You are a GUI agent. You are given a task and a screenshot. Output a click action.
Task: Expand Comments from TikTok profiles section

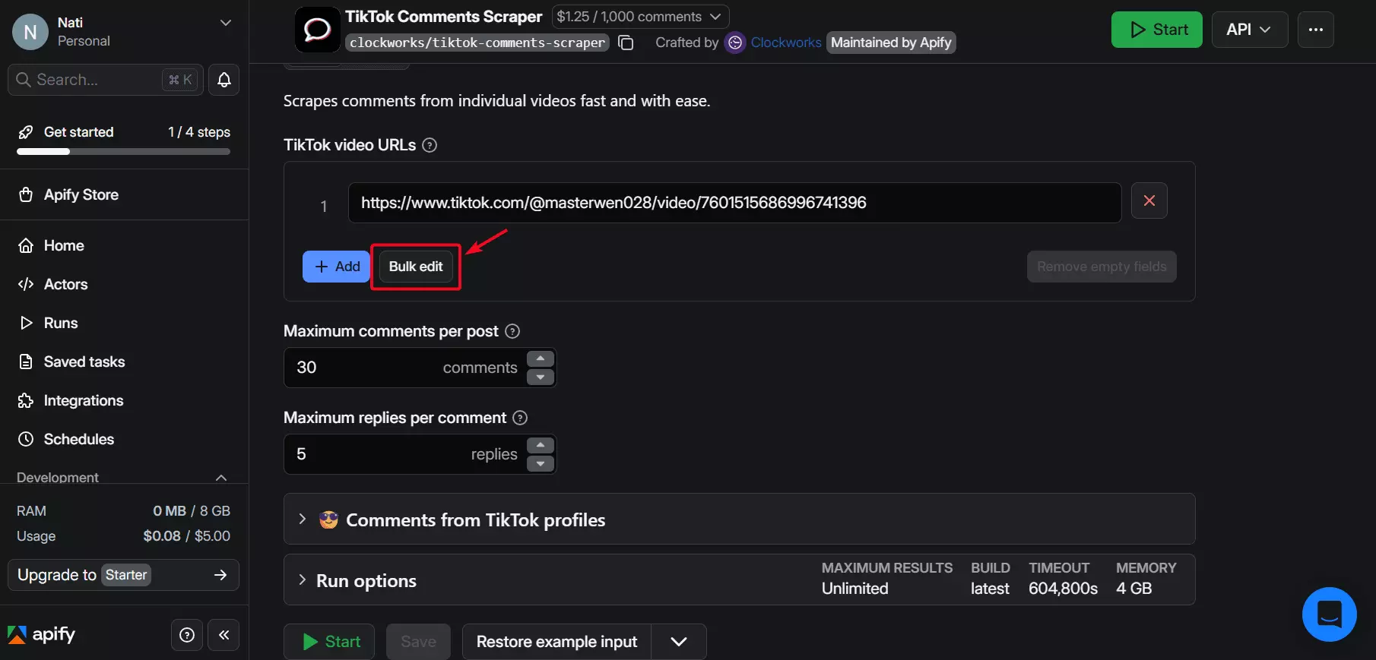(739, 519)
